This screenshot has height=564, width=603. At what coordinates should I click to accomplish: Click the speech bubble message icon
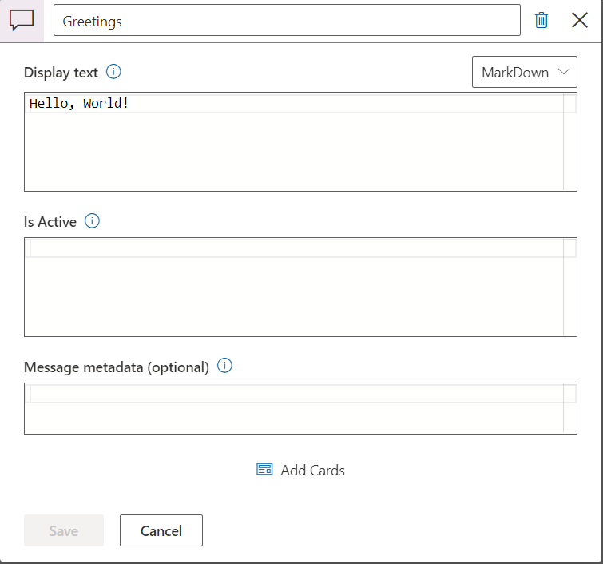(22, 21)
